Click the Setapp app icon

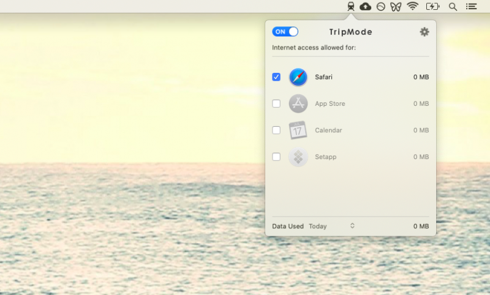click(298, 157)
